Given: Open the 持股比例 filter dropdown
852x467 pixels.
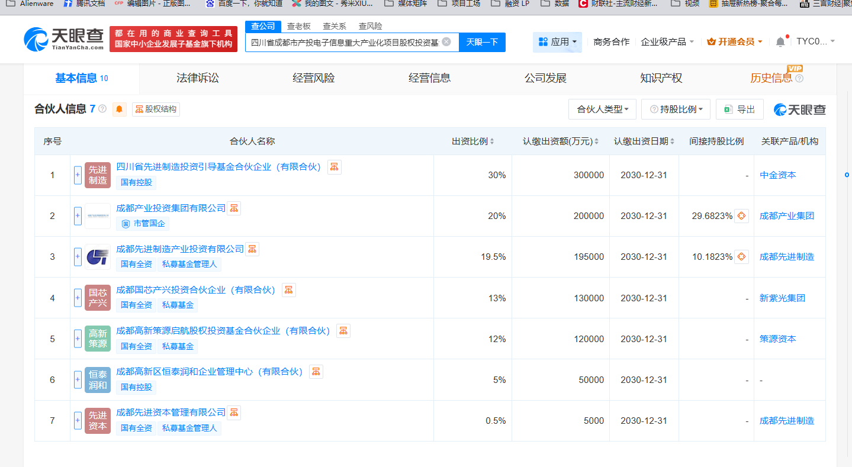Looking at the screenshot, I should pos(676,109).
